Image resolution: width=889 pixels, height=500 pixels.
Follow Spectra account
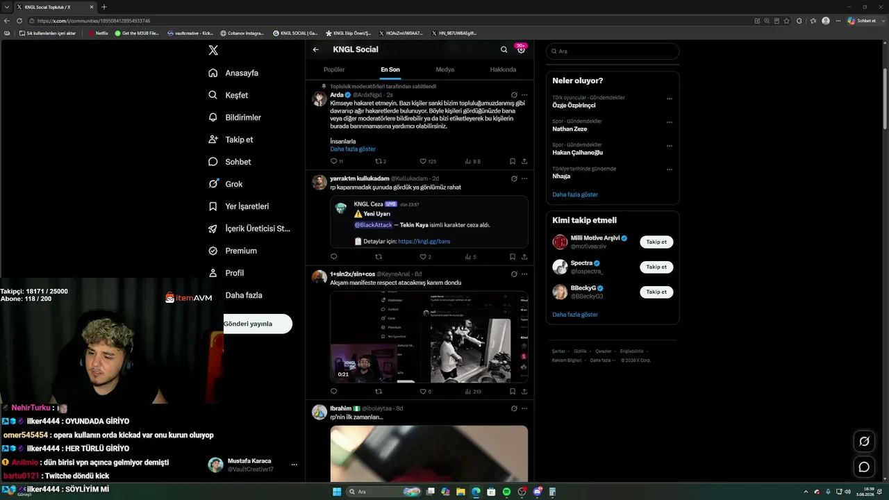tap(656, 267)
